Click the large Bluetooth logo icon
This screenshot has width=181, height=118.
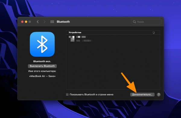pyautogui.click(x=42, y=44)
